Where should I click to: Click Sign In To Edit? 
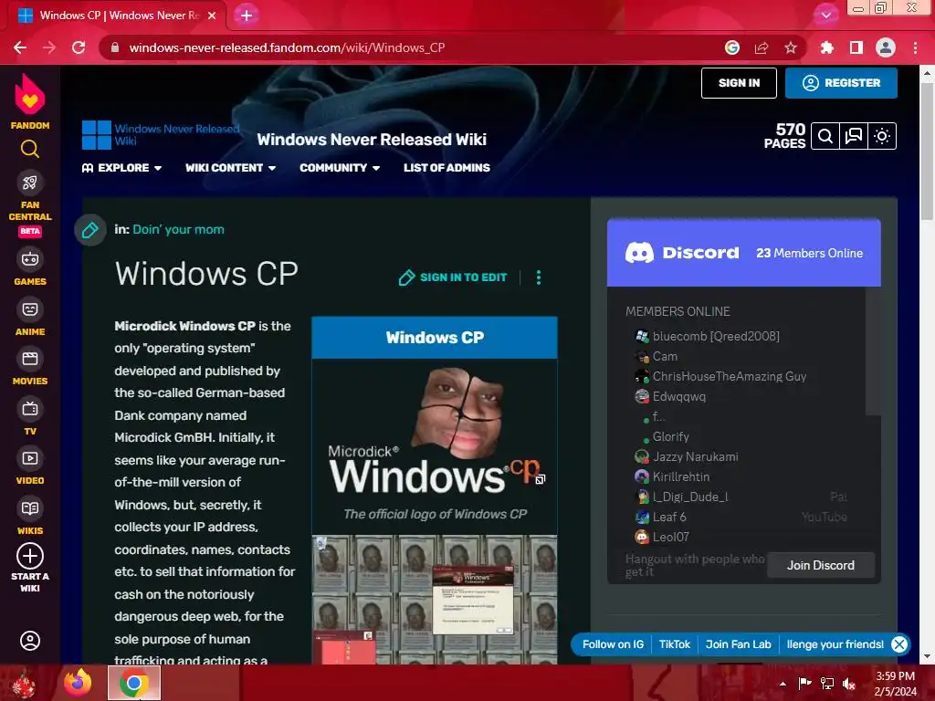tap(453, 277)
